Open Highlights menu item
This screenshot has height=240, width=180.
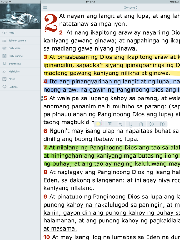[20, 71]
